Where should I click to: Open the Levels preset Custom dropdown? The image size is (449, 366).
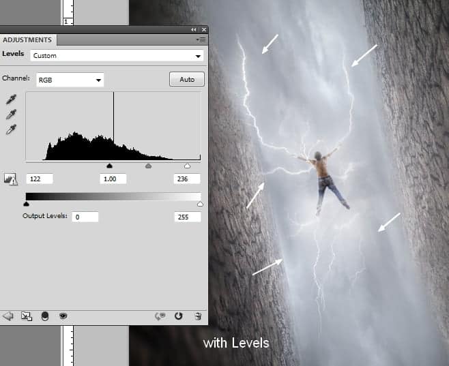(x=117, y=56)
